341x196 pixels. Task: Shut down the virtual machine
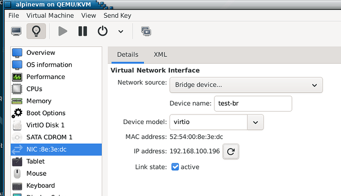[102, 31]
